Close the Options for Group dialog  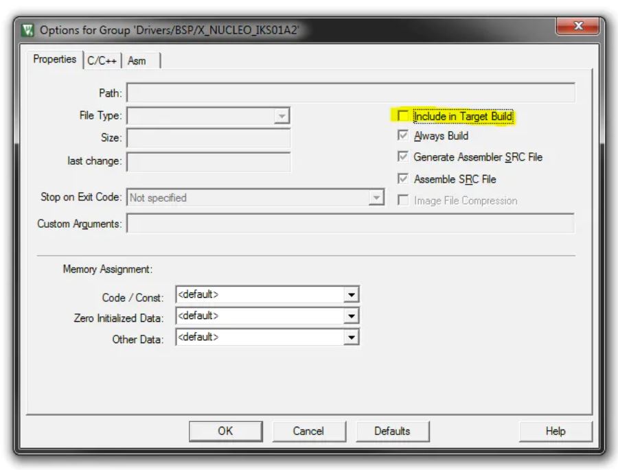coord(577,26)
